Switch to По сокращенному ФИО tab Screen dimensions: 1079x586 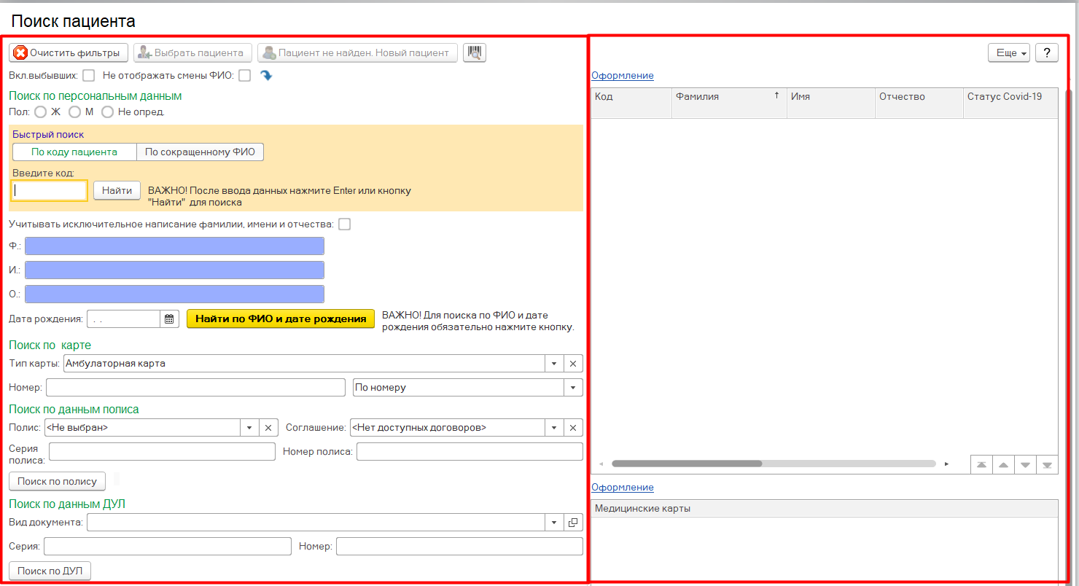pos(200,152)
